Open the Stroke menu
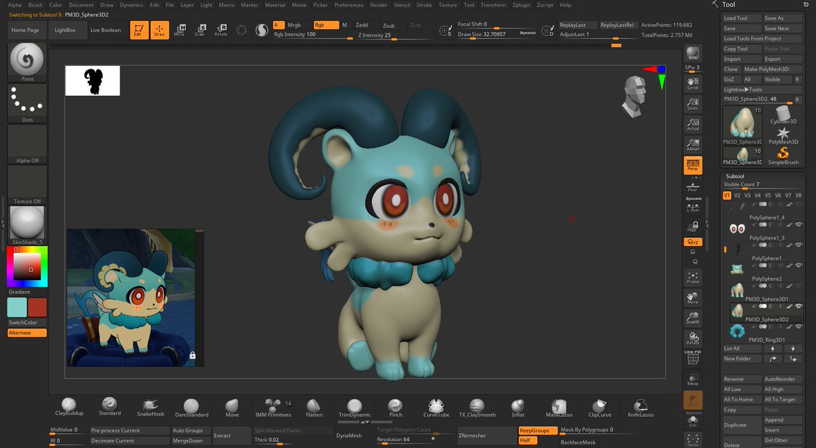The width and height of the screenshot is (816, 448). click(424, 5)
